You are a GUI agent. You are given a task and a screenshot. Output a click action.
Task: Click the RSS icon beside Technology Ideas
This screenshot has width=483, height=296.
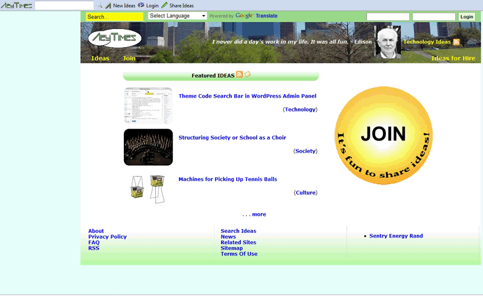[456, 42]
